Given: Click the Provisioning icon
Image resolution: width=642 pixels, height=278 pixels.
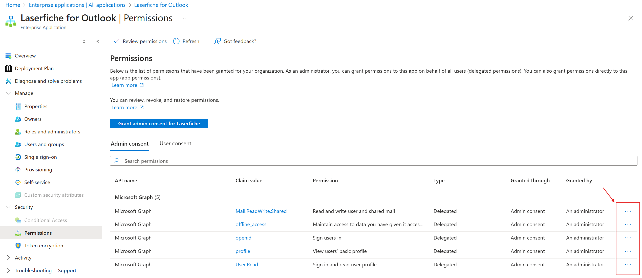Looking at the screenshot, I should tap(18, 170).
